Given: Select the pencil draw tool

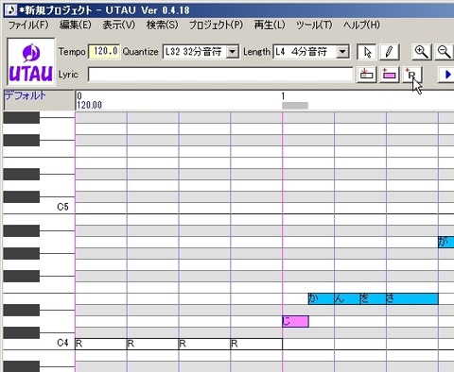Looking at the screenshot, I should point(390,52).
